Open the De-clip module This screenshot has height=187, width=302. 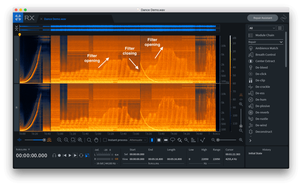click(x=257, y=81)
